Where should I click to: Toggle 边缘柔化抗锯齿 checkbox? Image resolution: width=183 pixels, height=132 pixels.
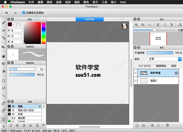coord(24,13)
